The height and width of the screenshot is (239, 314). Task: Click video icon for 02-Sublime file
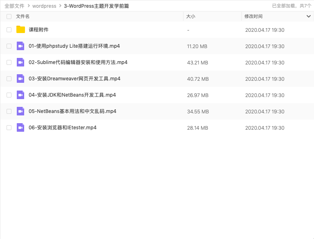point(20,62)
